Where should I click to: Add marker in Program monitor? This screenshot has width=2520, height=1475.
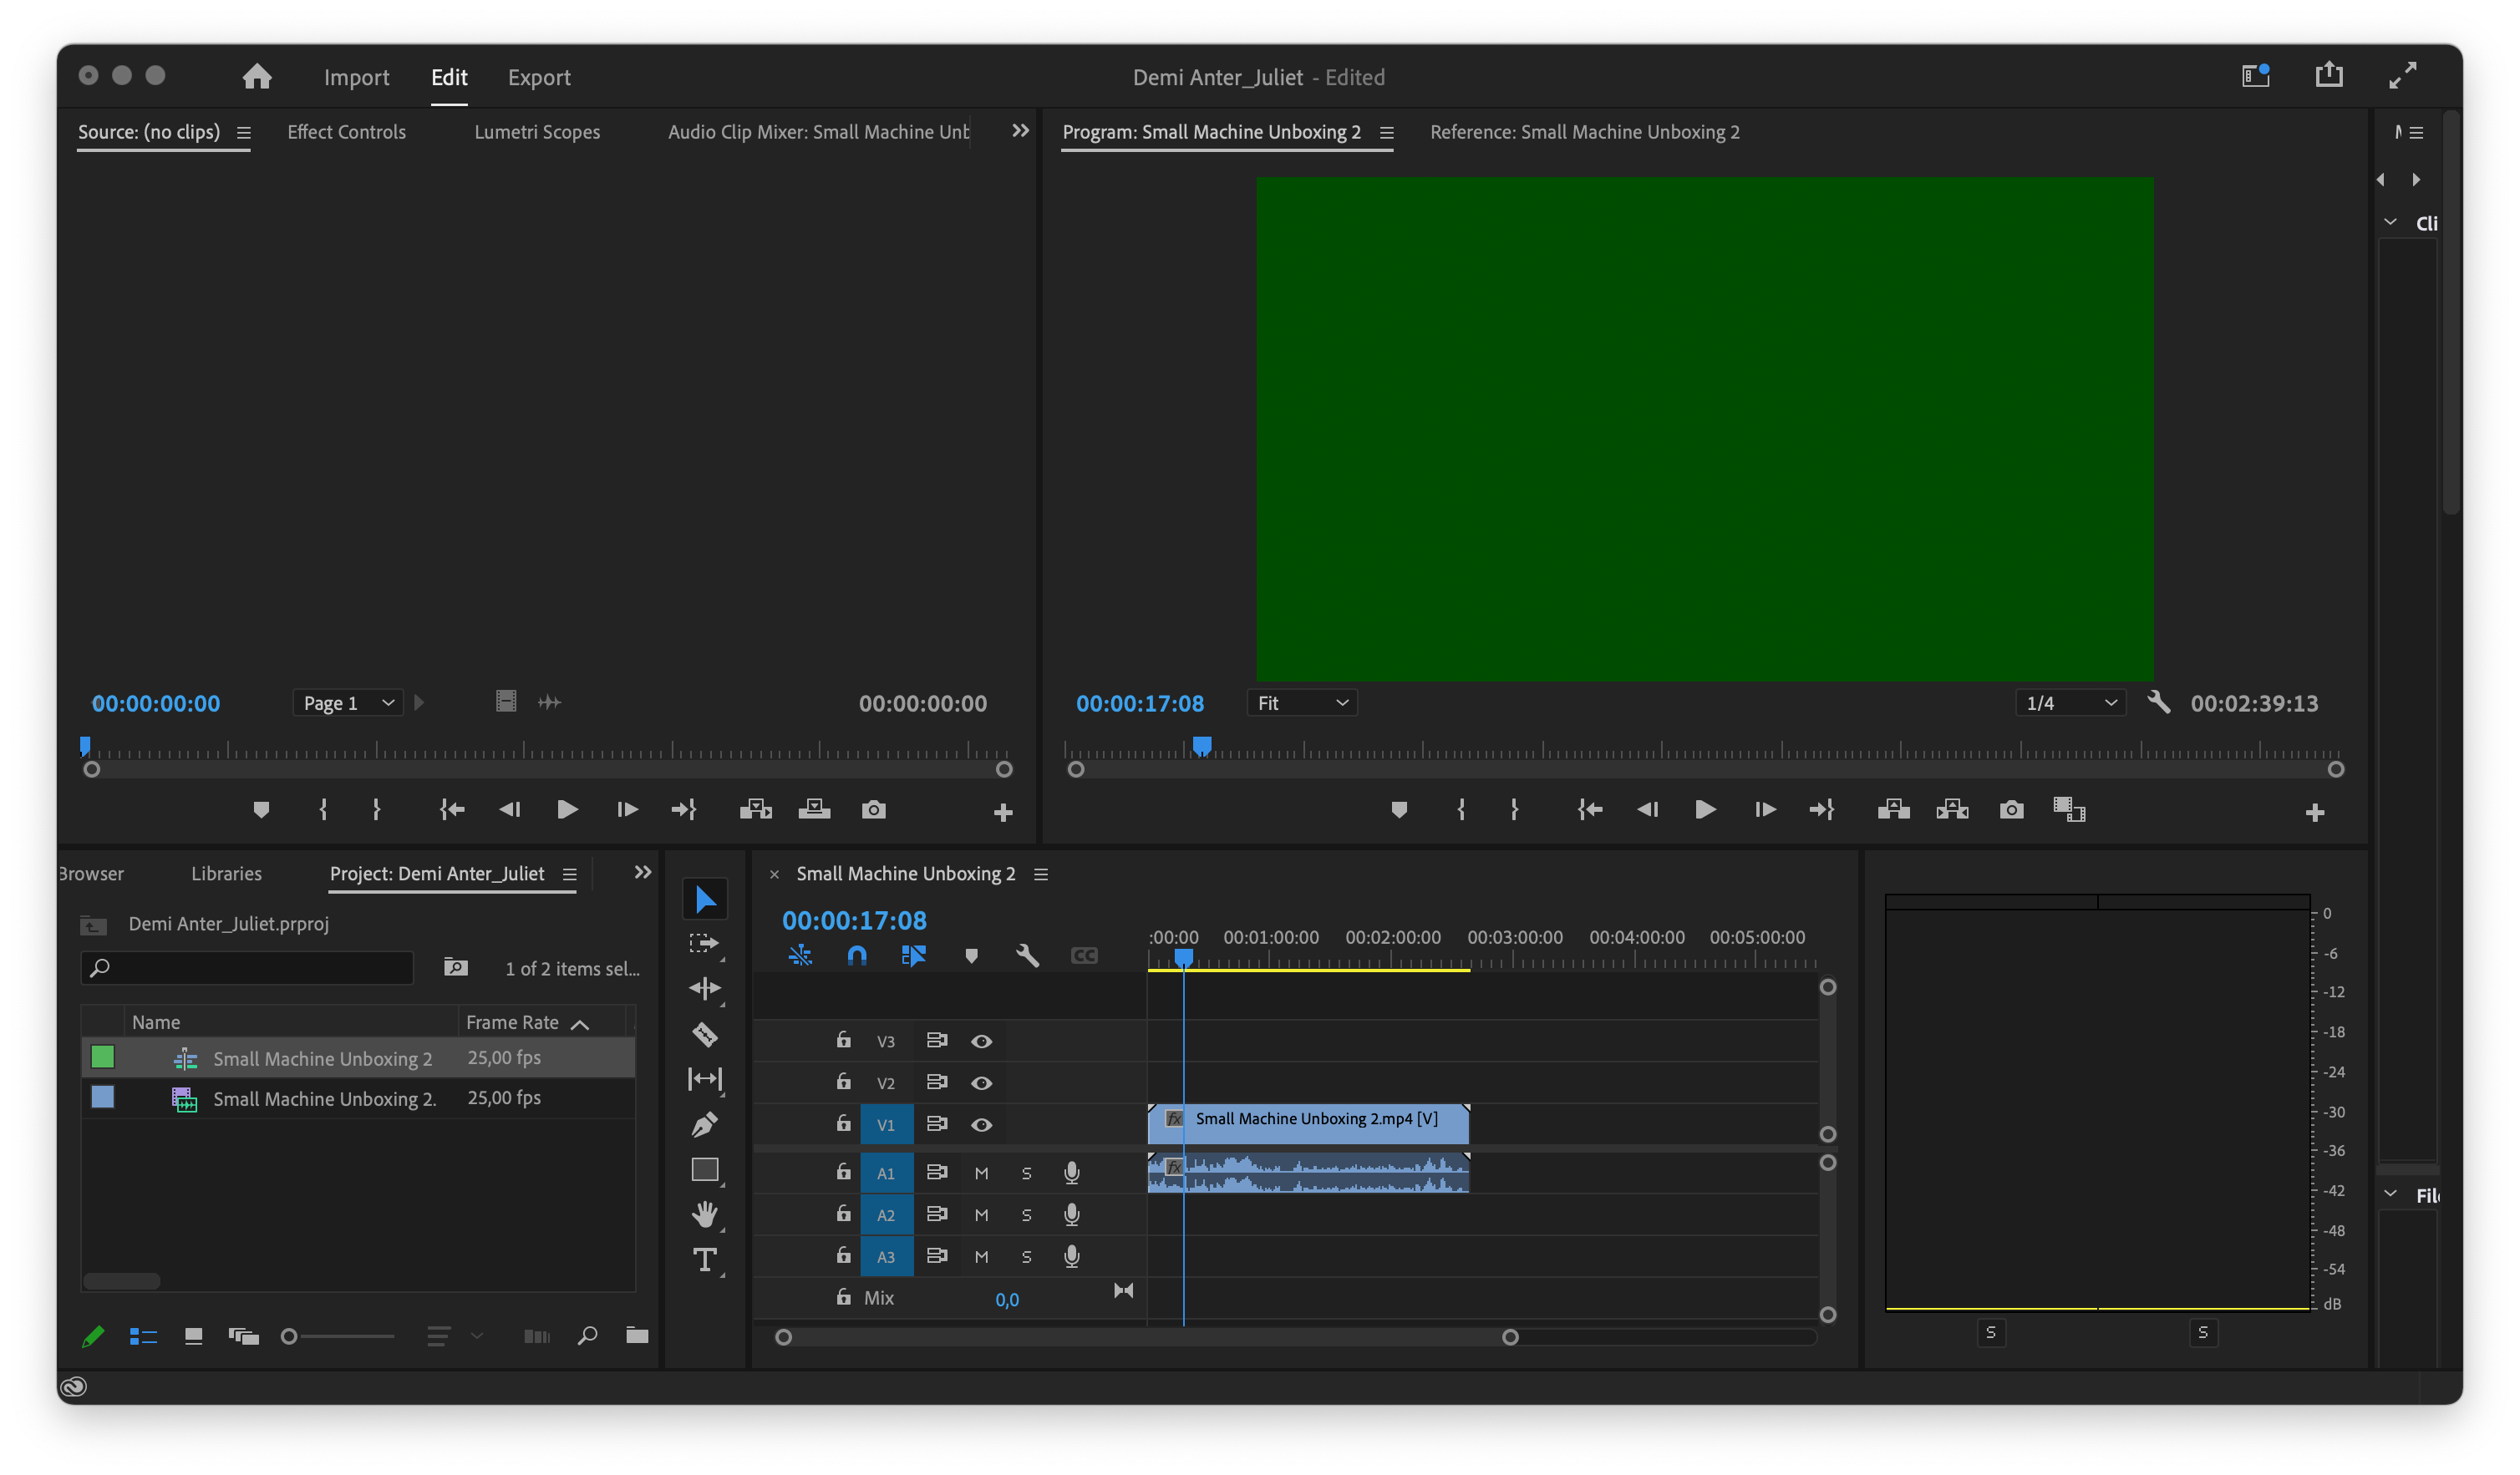(x=1399, y=810)
